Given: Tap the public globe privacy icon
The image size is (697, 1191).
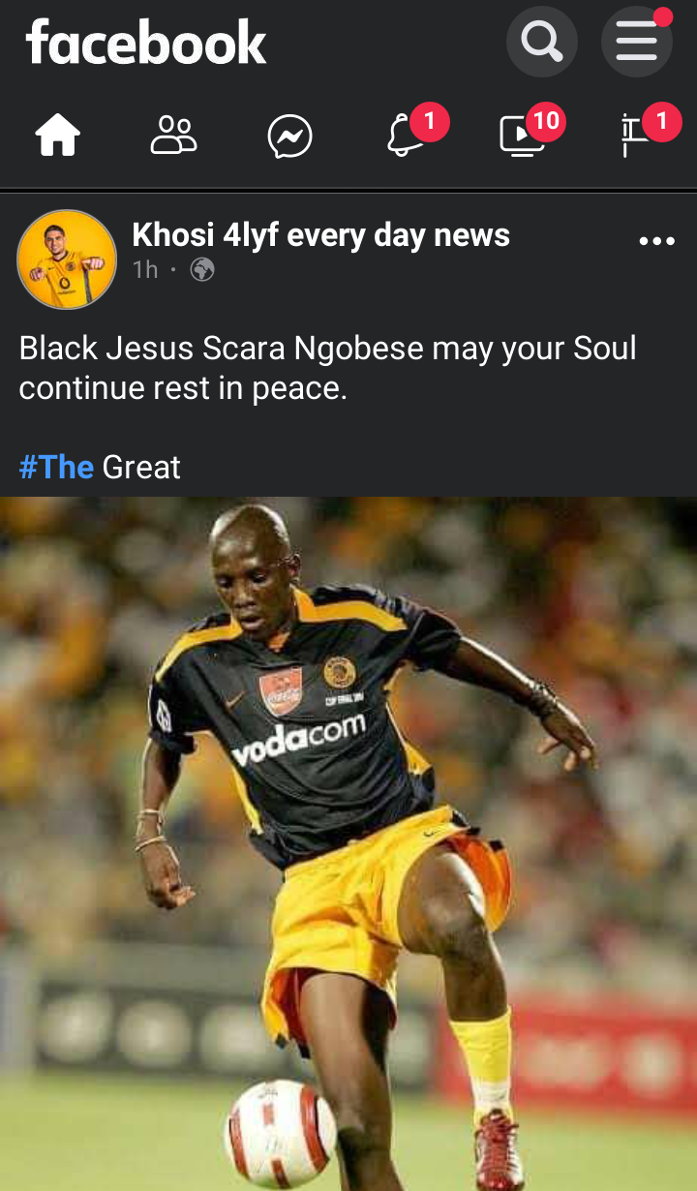Looking at the screenshot, I should tap(202, 270).
